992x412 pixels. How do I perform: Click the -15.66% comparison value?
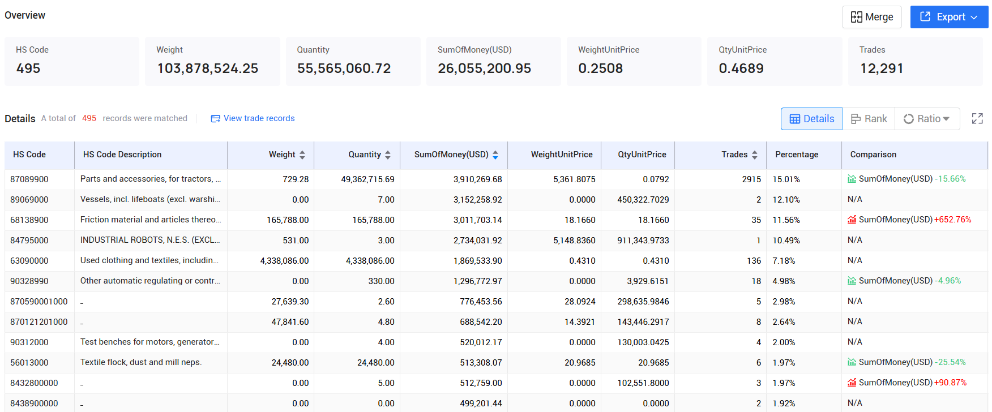click(950, 179)
